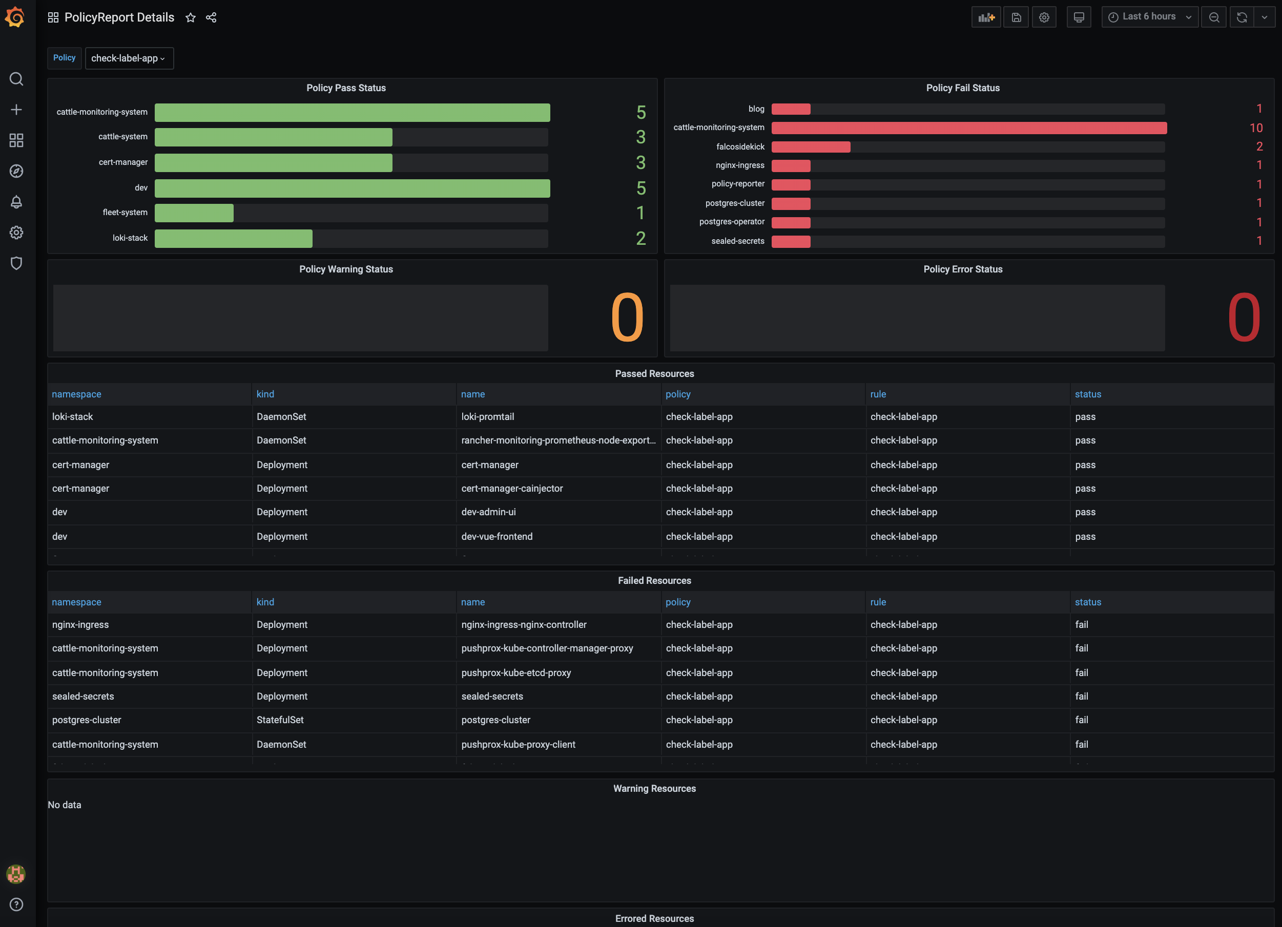
Task: Expand the check-label-app policy dropdown
Action: [129, 58]
